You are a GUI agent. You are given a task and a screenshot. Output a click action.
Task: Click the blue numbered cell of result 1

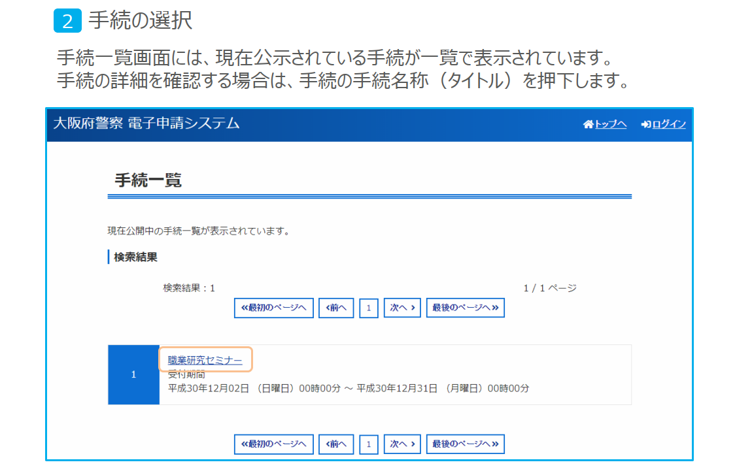coord(133,375)
